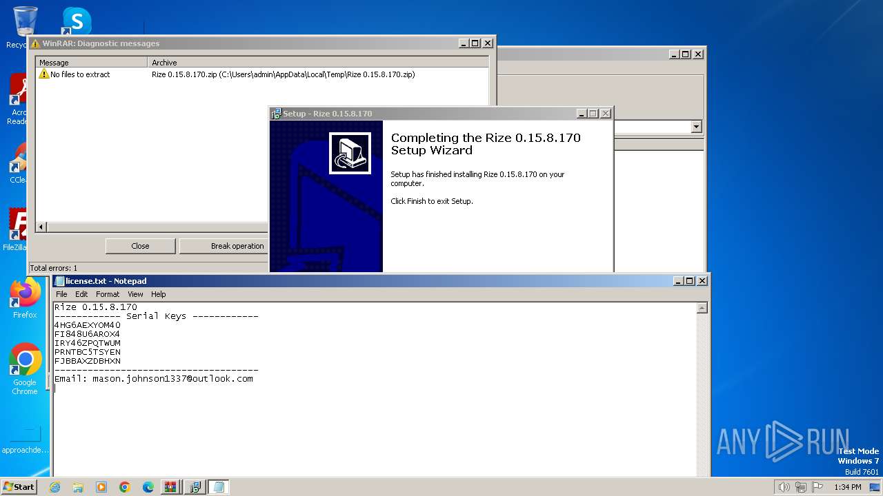Open Microsoft Edge taskbar icon

coord(148,487)
